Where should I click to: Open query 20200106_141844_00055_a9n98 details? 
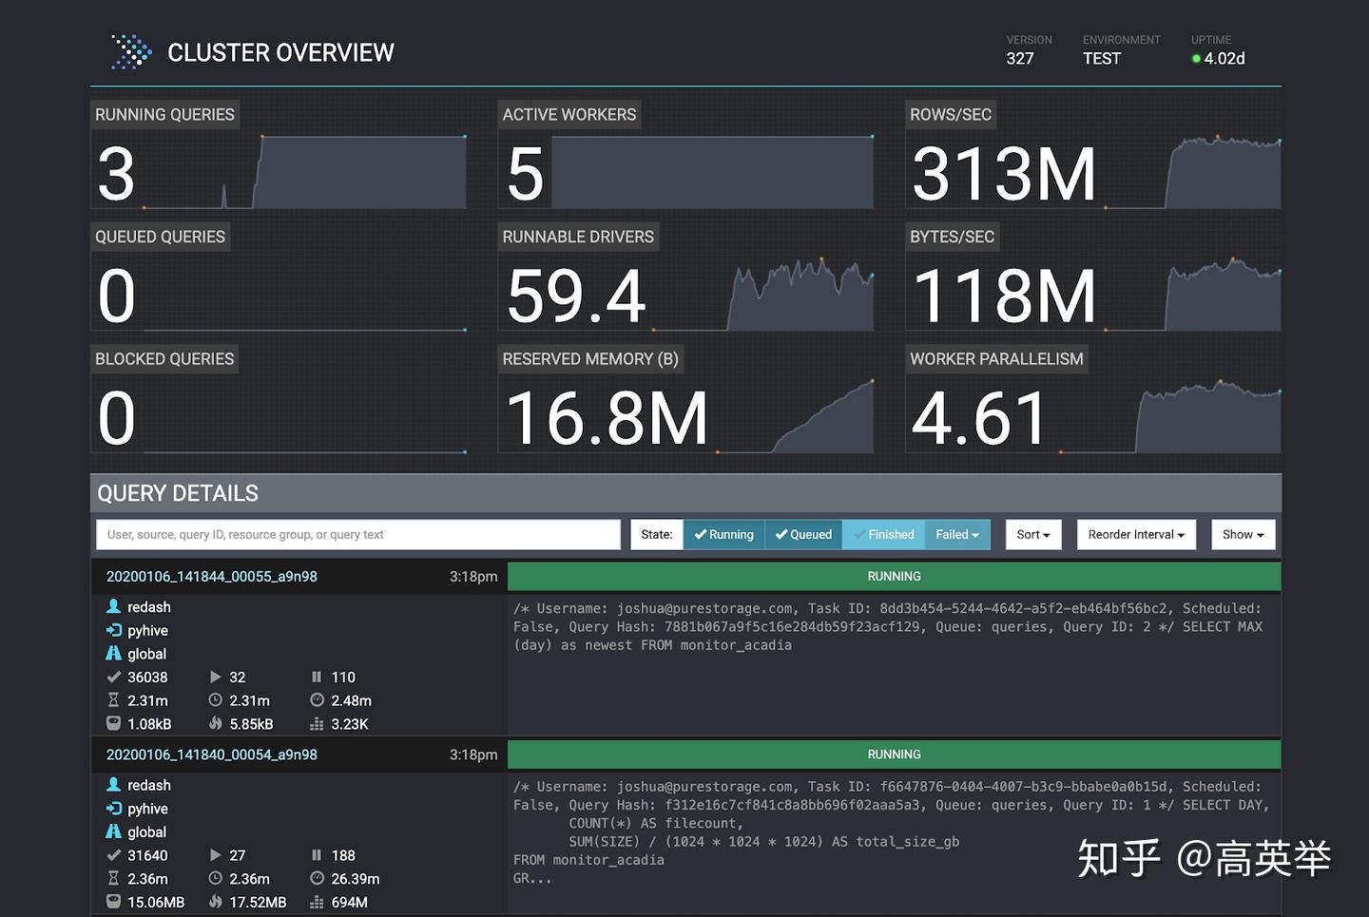(x=211, y=576)
